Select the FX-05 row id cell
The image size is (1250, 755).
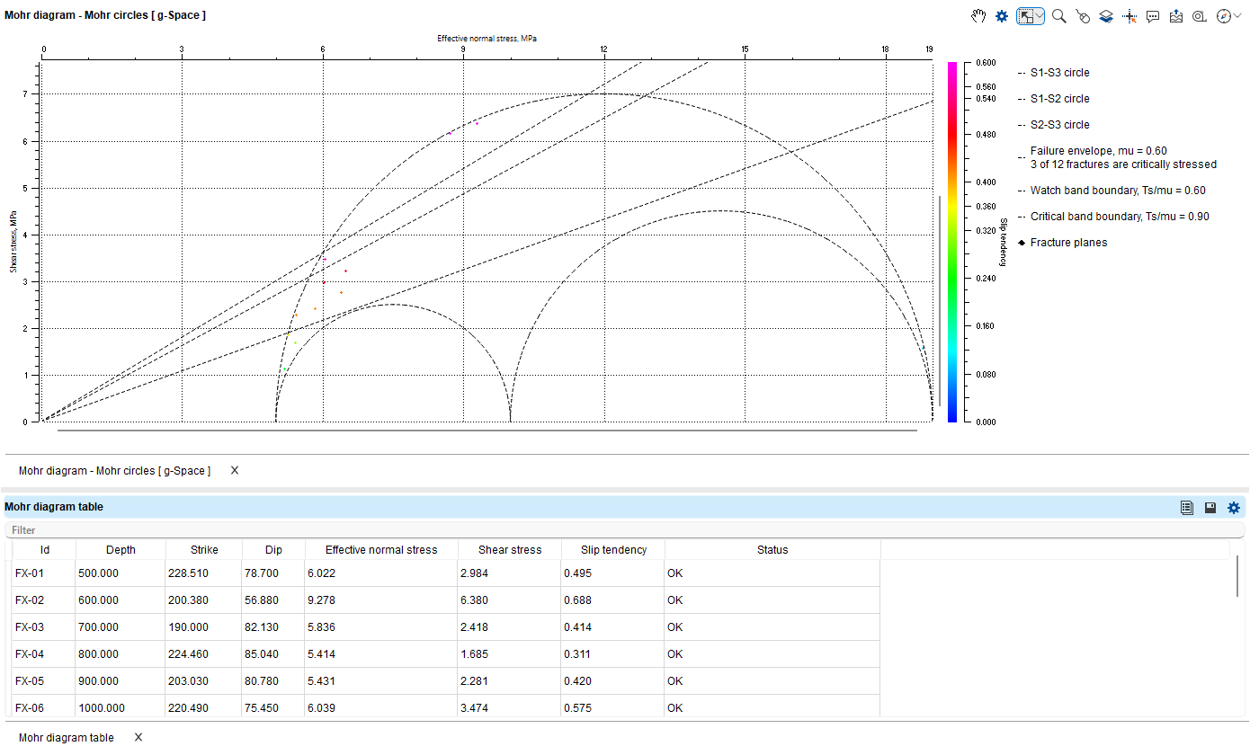(44, 681)
